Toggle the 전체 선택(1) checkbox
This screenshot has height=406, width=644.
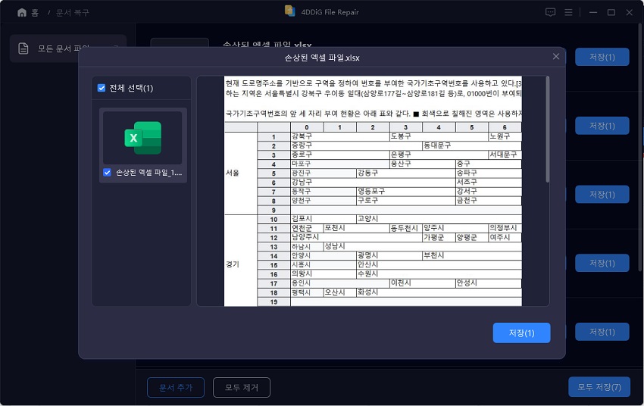tap(102, 88)
